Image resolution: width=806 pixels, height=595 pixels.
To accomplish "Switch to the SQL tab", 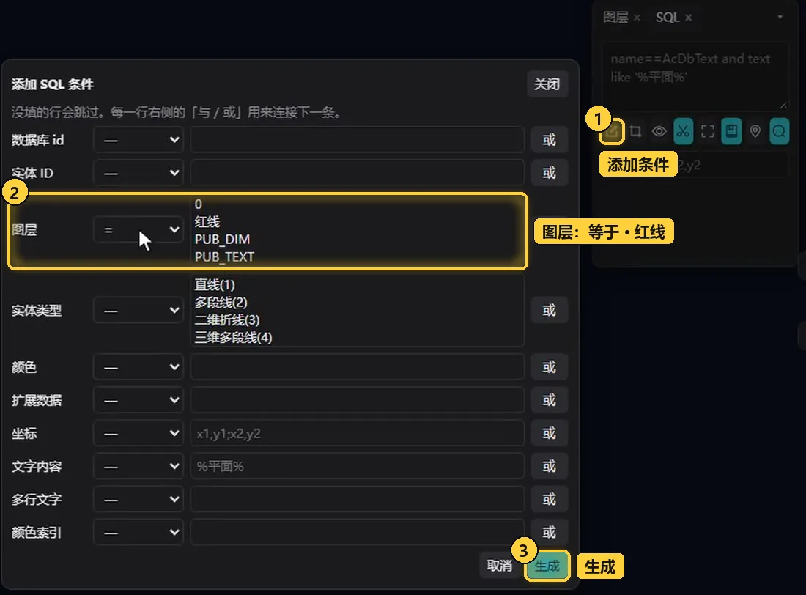I will tap(668, 18).
